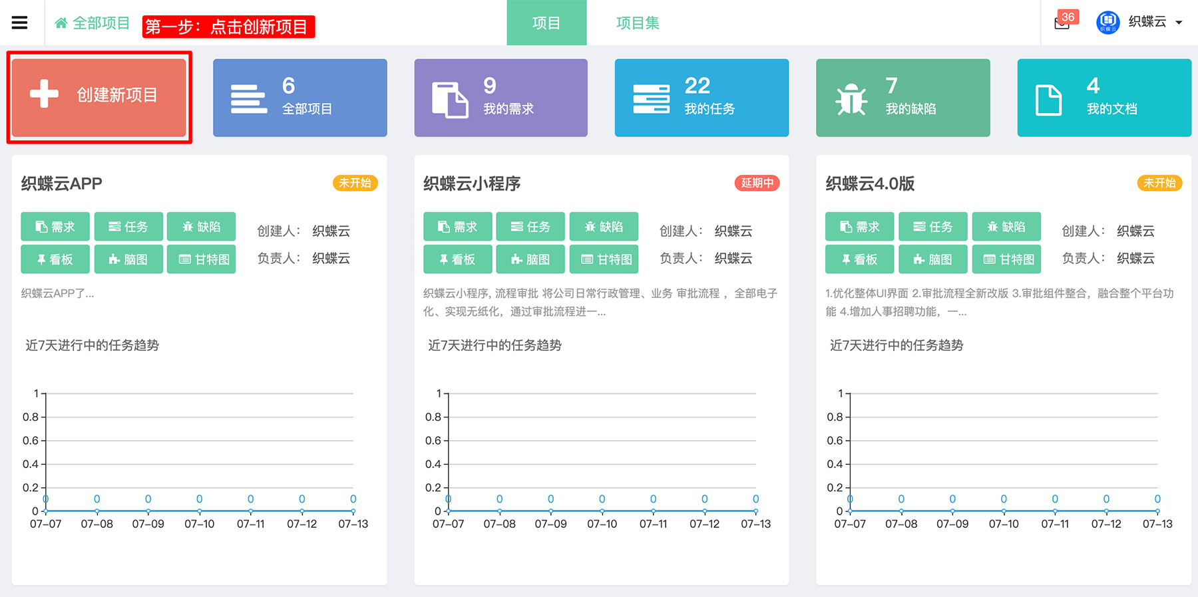Click the 07-13 data point in 织蝶云小程序 chart
1198x597 pixels.
point(755,511)
